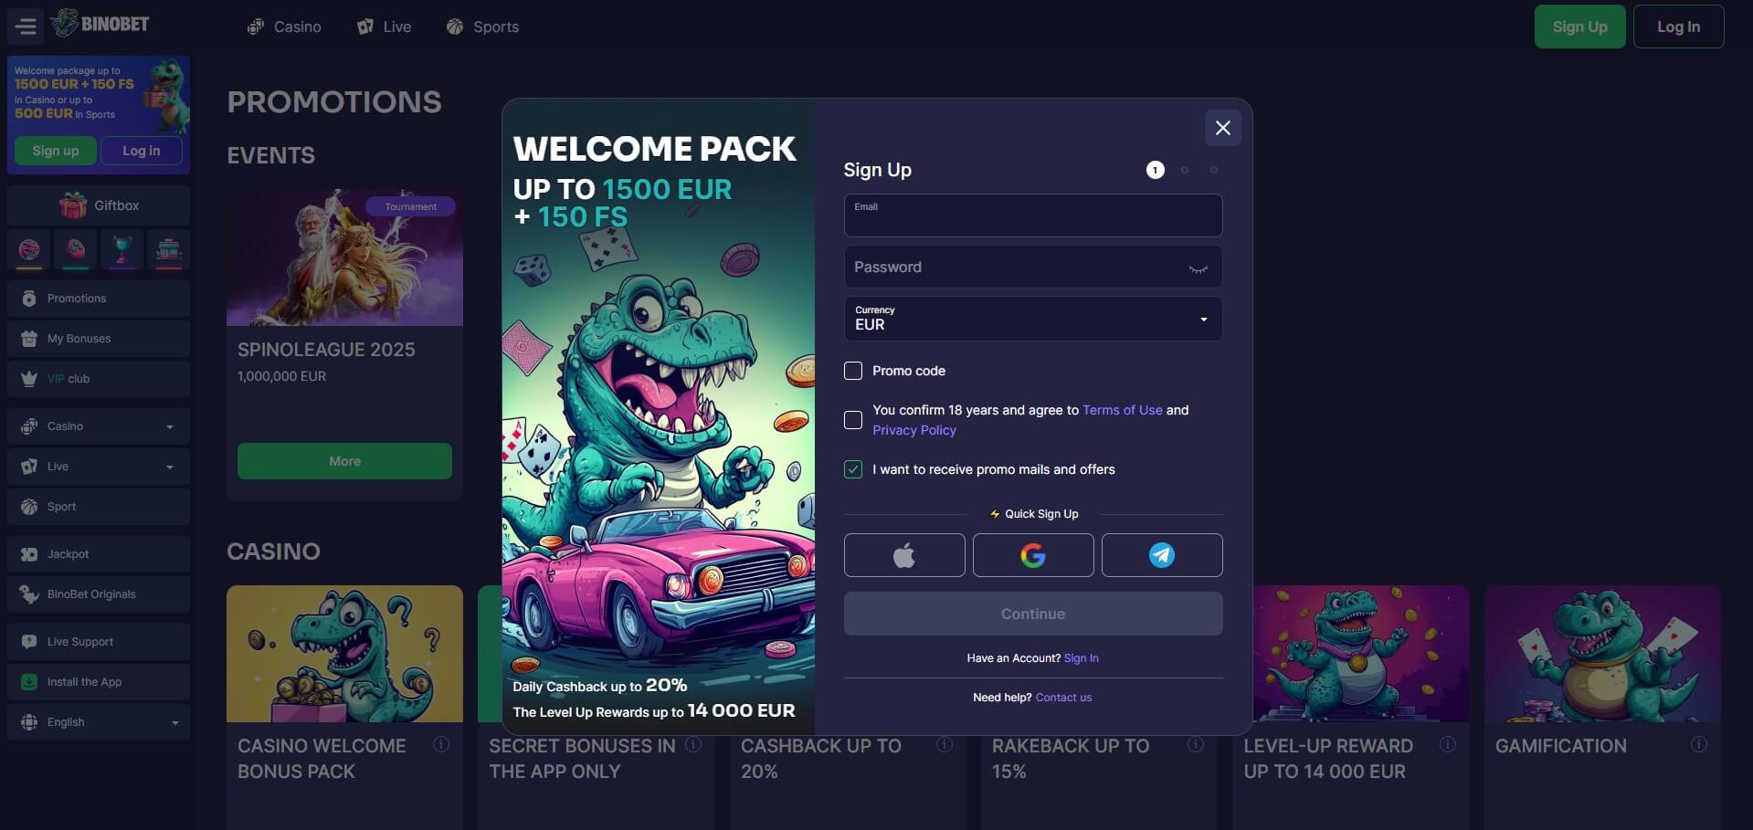Screen dimensions: 1753x830
Task: Click More on Spinoleague 2025 card
Action: [x=344, y=461]
